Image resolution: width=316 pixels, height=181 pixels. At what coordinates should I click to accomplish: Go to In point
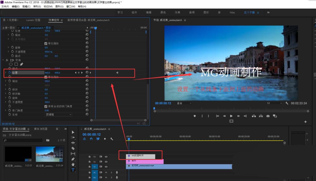pos(217,116)
